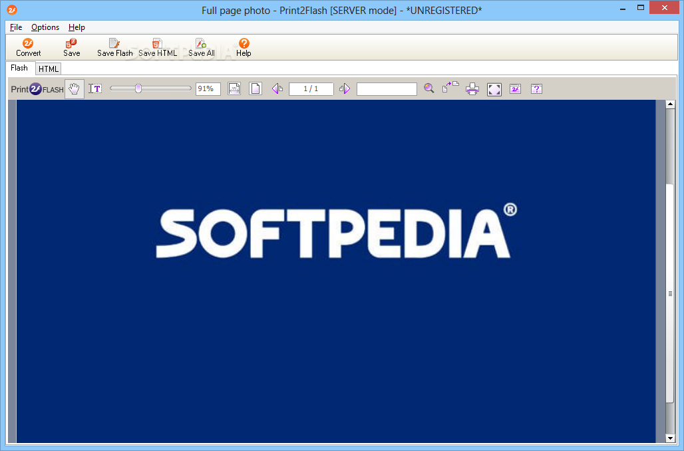The height and width of the screenshot is (451, 684).
Task: Toggle full screen view
Action: click(x=494, y=89)
